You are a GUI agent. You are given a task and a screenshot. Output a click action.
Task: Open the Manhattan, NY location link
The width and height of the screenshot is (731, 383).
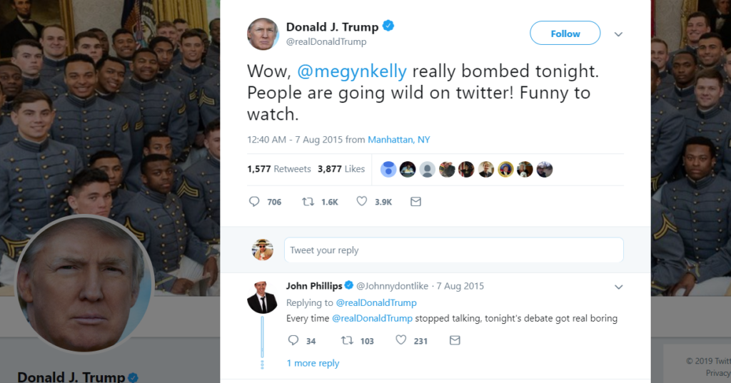(398, 140)
